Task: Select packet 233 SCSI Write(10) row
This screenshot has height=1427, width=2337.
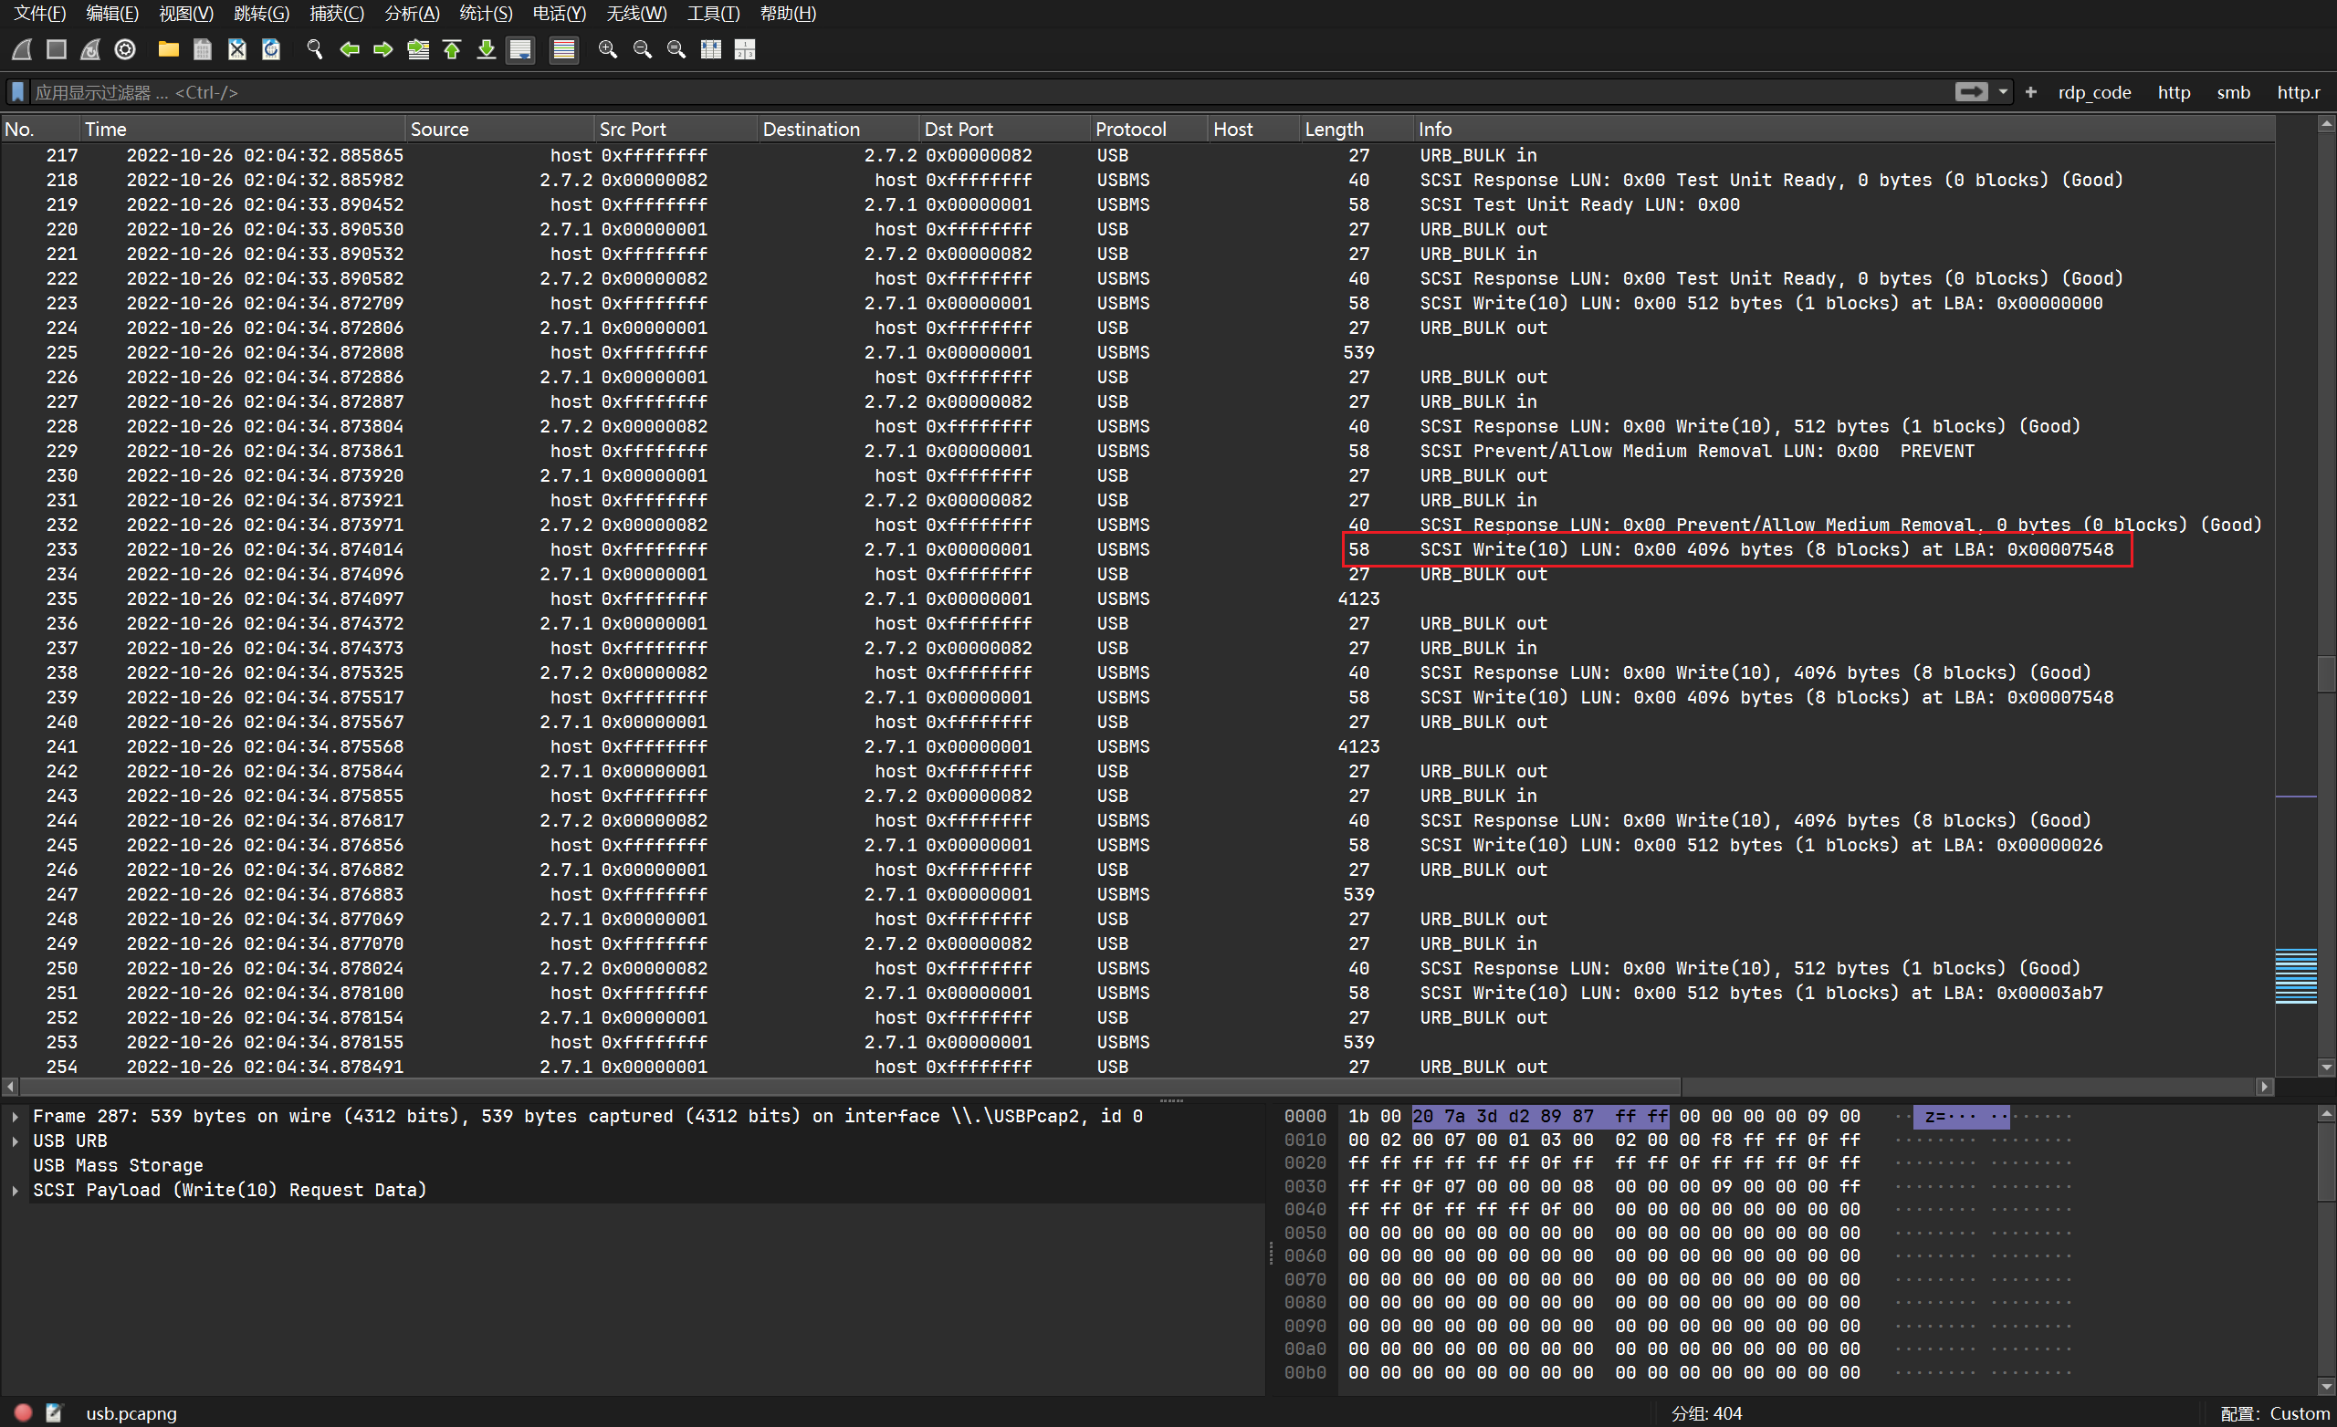Action: coord(1137,550)
